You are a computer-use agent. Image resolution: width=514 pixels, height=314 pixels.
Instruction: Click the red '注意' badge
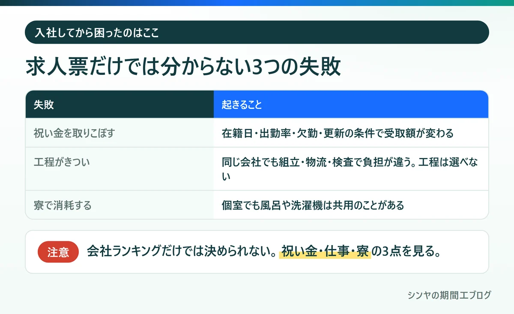(58, 252)
